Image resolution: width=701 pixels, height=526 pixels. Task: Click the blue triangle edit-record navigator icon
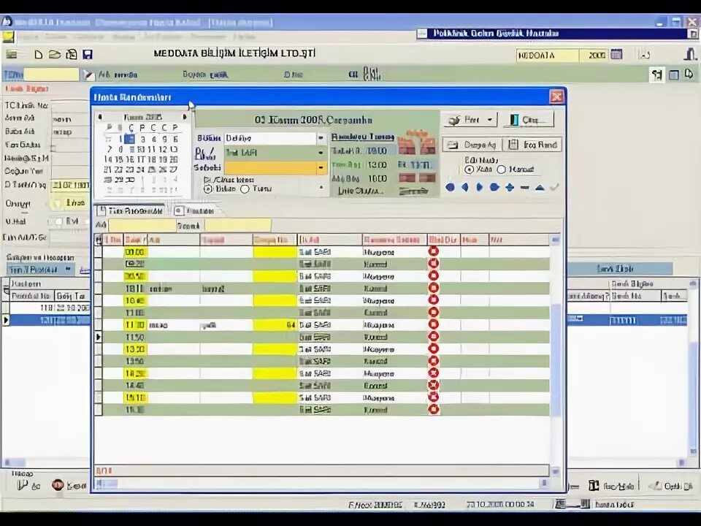coord(540,188)
